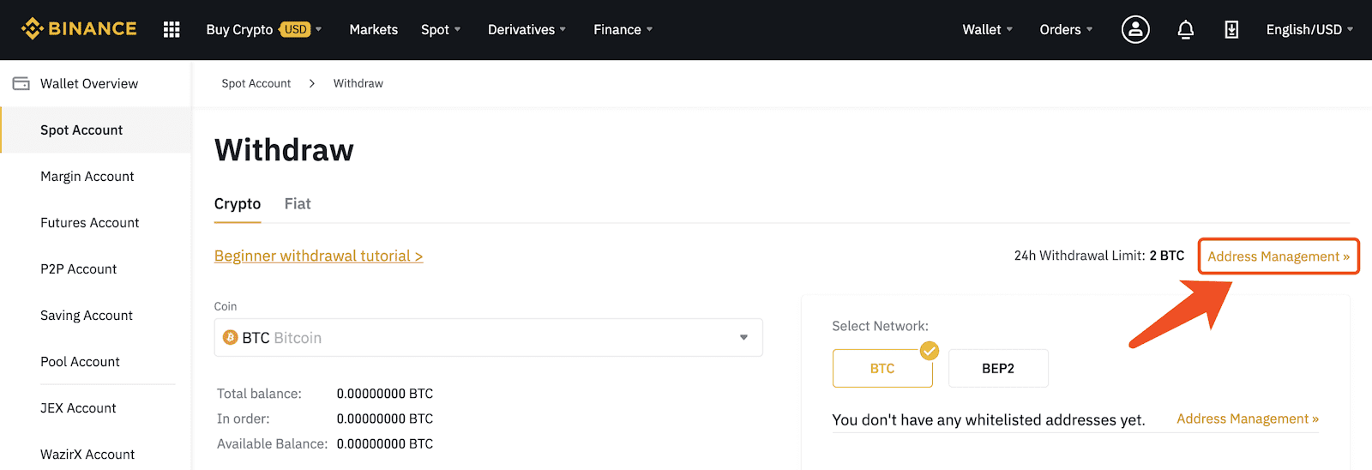Select the BTC network option
This screenshot has height=470, width=1372.
[882, 368]
